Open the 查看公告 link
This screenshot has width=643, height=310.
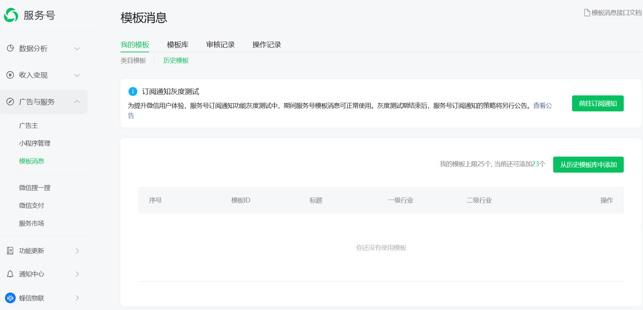[542, 106]
